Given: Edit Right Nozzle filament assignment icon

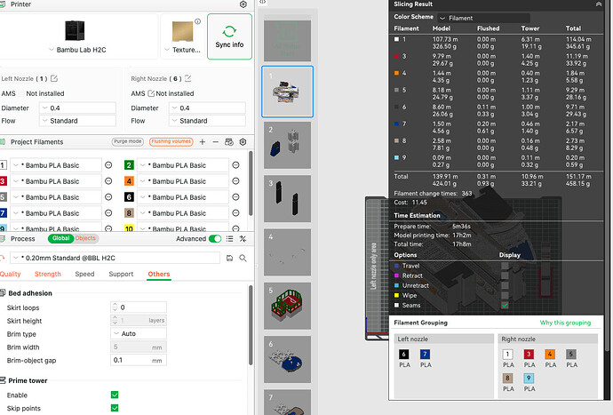Looking at the screenshot, I should coord(188,78).
